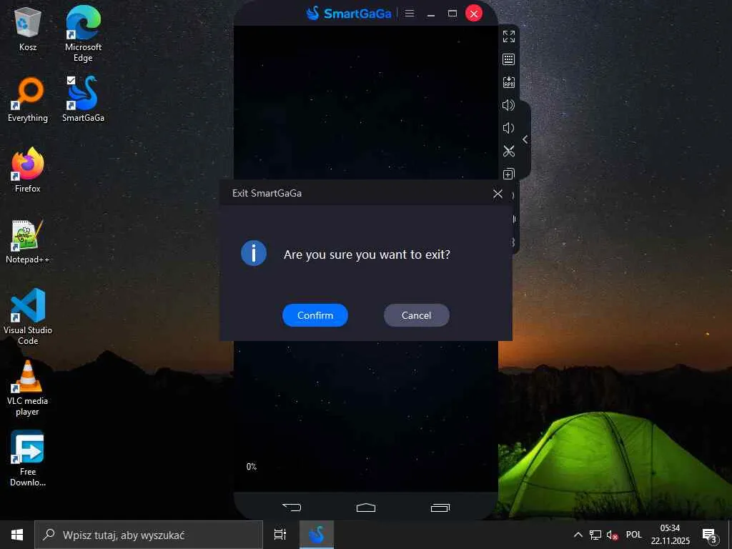This screenshot has width=732, height=549.
Task: Switch the POL input language indicator
Action: 634,535
